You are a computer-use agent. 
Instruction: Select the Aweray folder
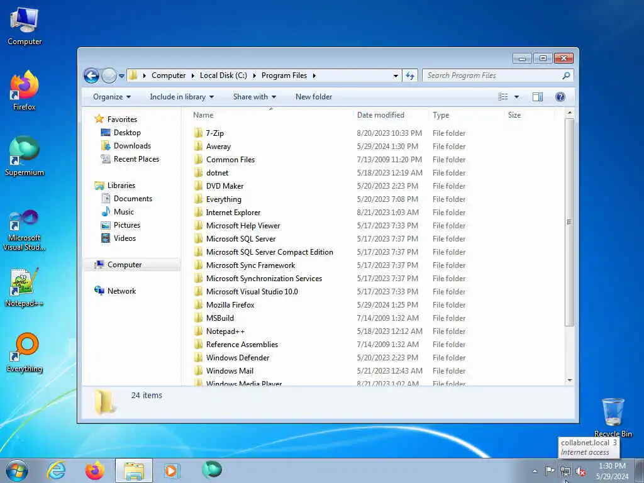[x=218, y=146]
